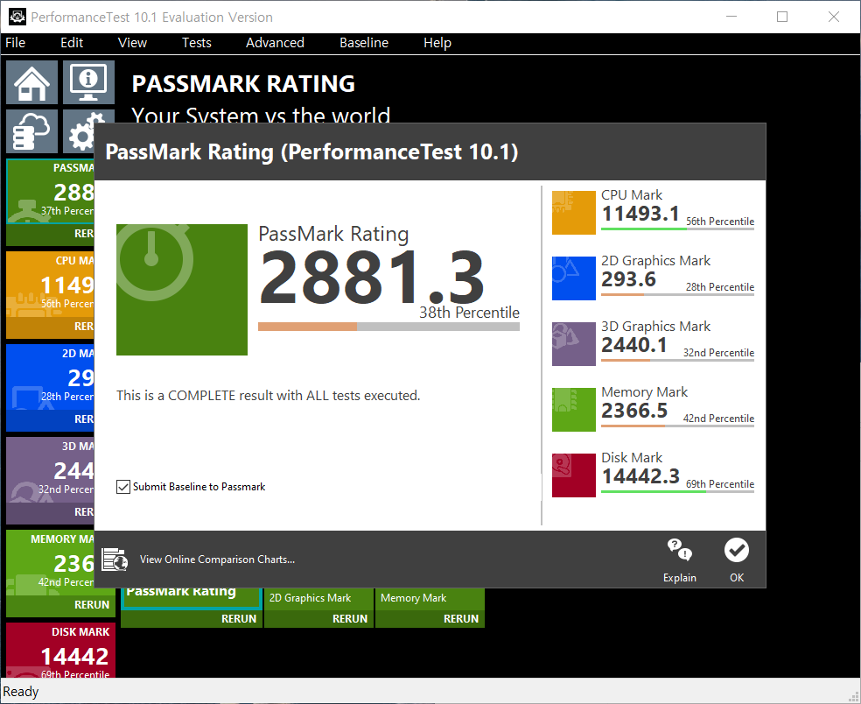This screenshot has width=861, height=704.
Task: Click the red Disk Mark icon
Action: pos(574,475)
